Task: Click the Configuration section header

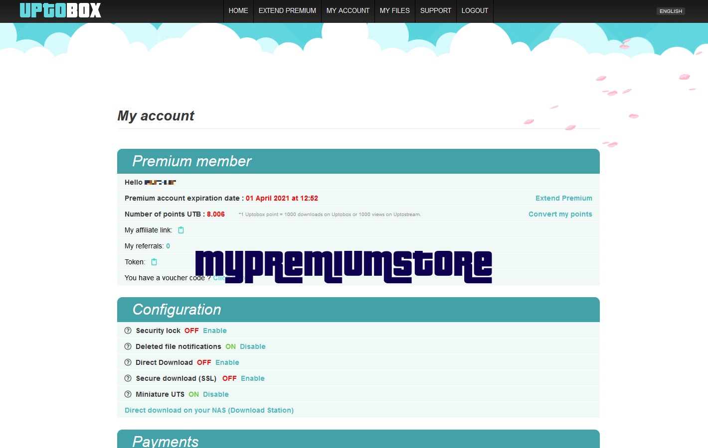Action: pyautogui.click(x=358, y=310)
